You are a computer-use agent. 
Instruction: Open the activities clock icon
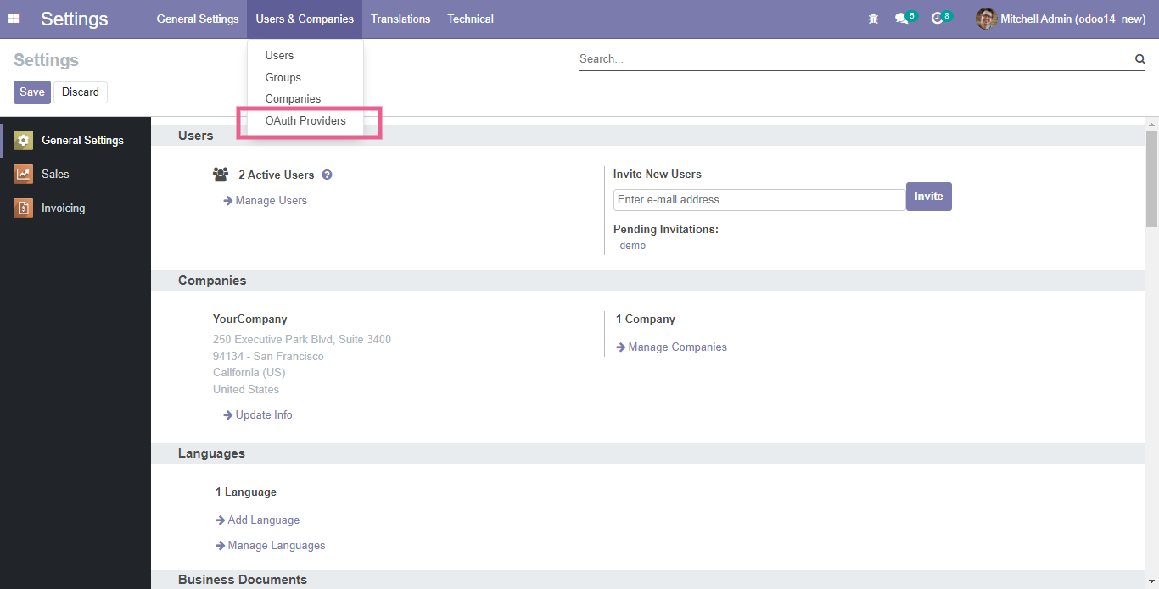[937, 19]
